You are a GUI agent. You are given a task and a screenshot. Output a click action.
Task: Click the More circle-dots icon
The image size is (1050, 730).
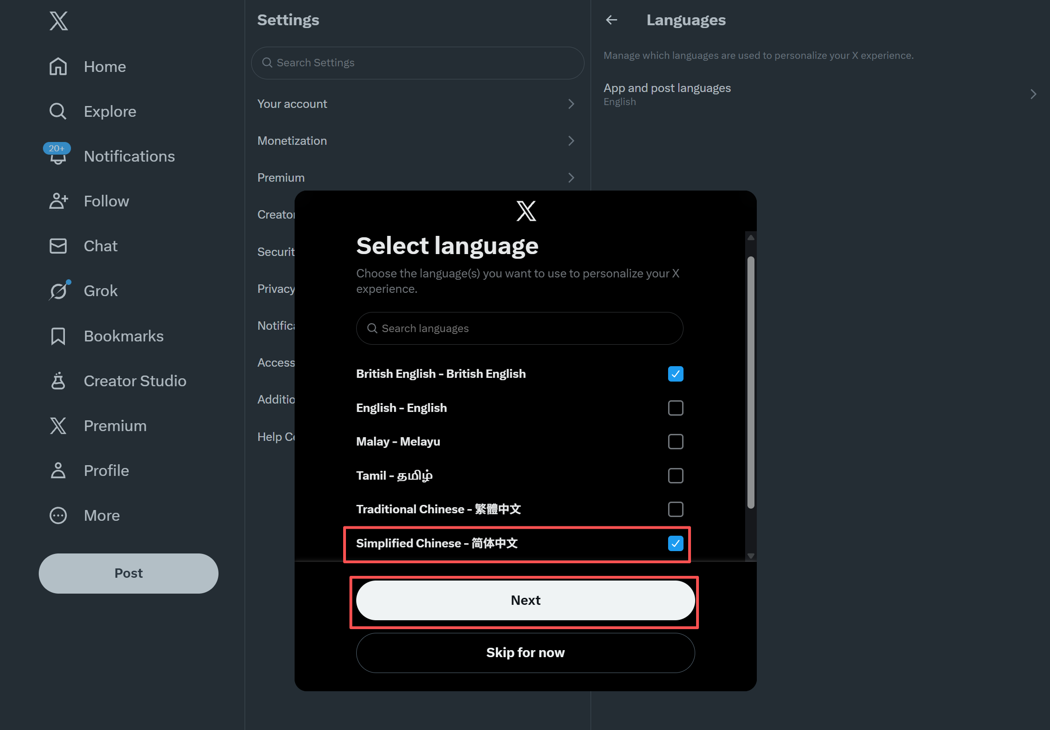tap(58, 515)
